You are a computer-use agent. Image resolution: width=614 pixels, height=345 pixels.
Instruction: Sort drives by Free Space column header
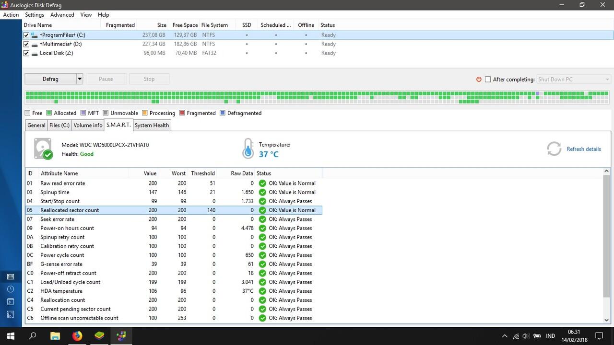tap(185, 25)
